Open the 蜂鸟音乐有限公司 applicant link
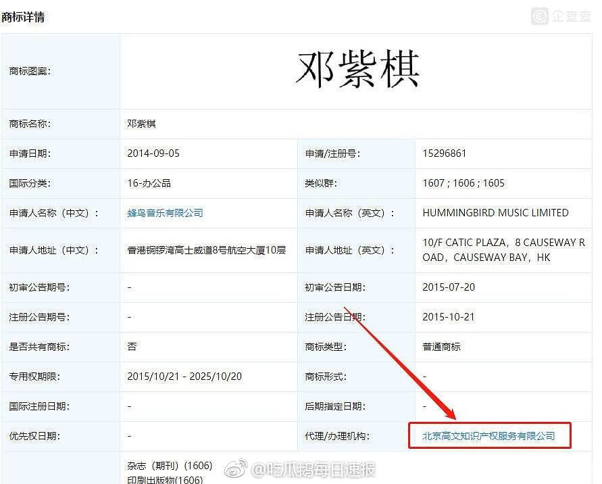This screenshot has height=484, width=602. [x=165, y=213]
